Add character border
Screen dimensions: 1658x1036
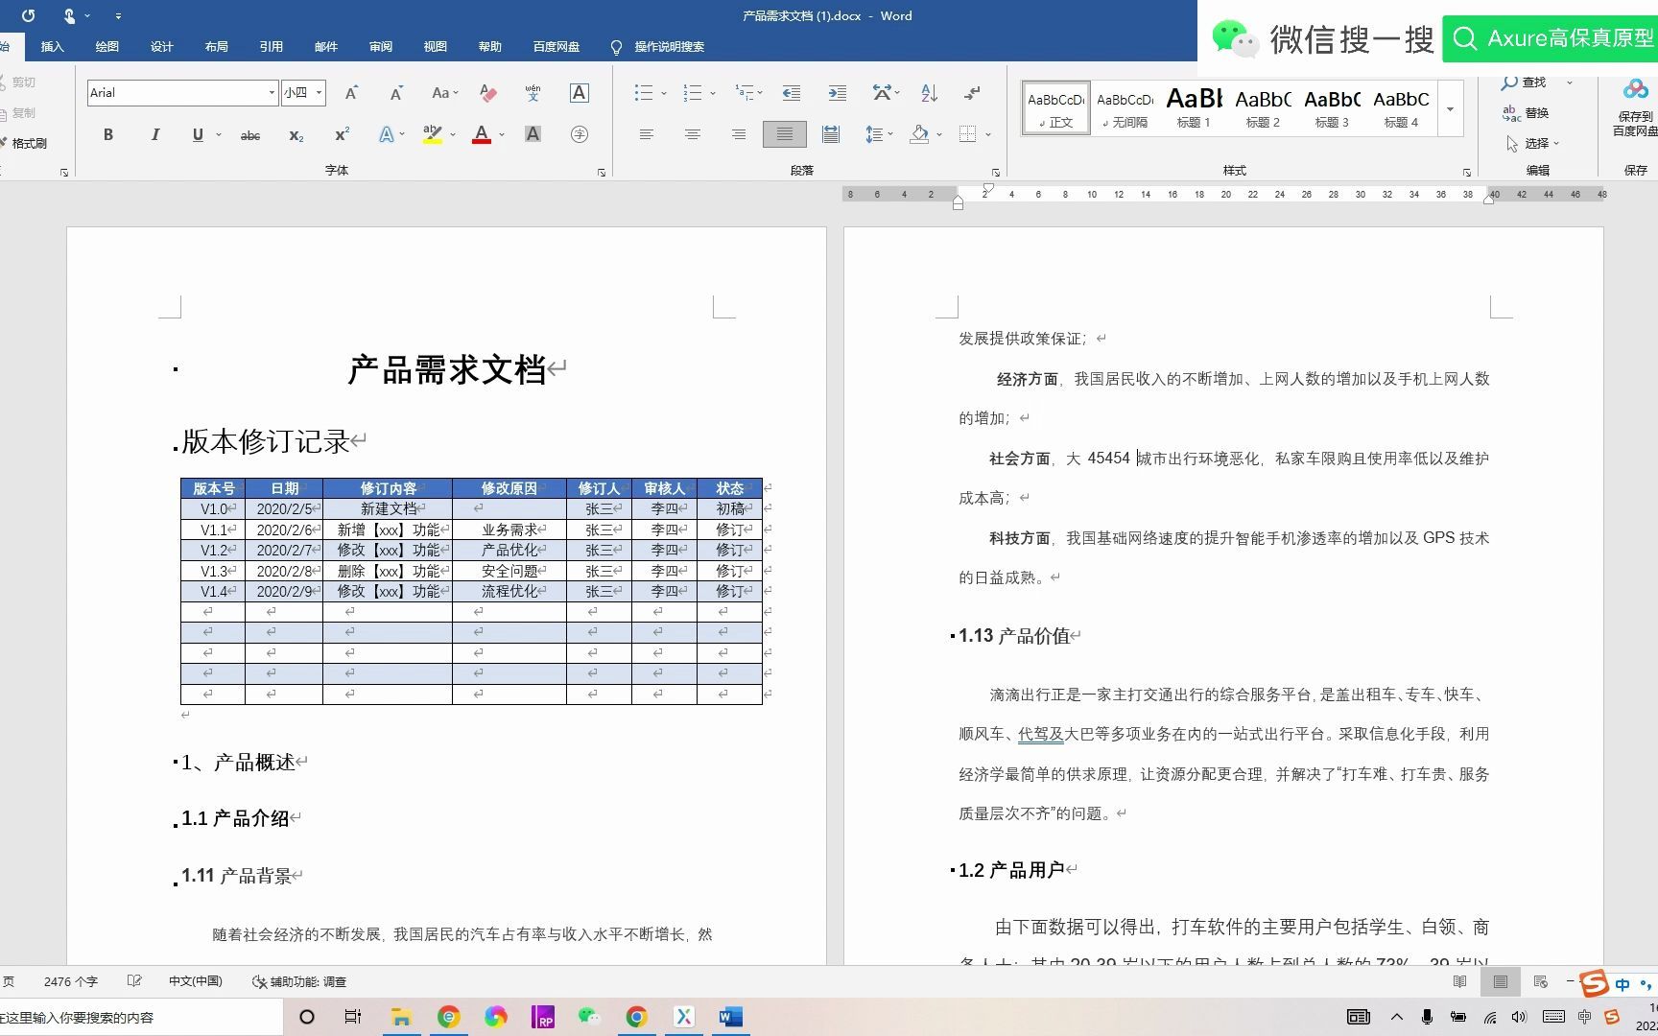(580, 93)
